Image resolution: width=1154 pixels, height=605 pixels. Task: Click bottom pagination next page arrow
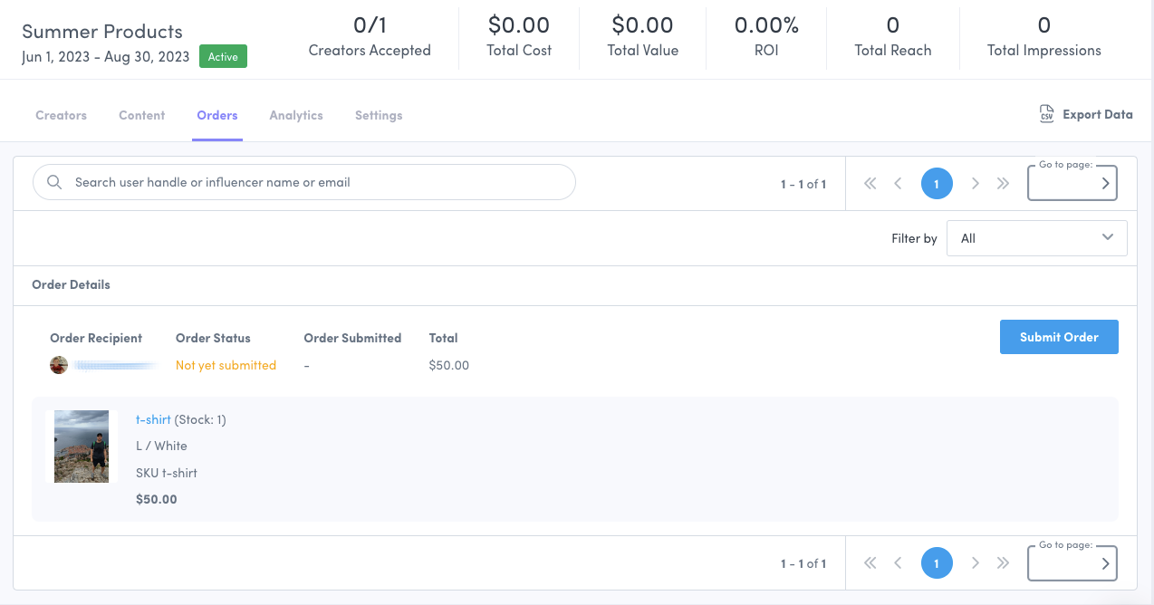pos(976,563)
